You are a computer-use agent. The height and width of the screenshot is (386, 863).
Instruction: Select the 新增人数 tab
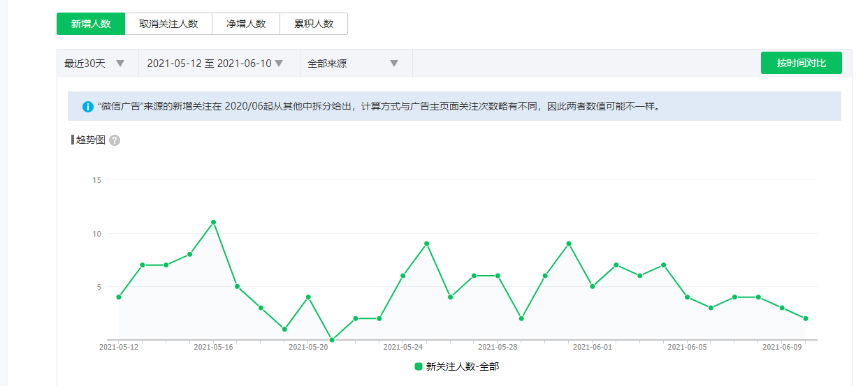[x=91, y=24]
